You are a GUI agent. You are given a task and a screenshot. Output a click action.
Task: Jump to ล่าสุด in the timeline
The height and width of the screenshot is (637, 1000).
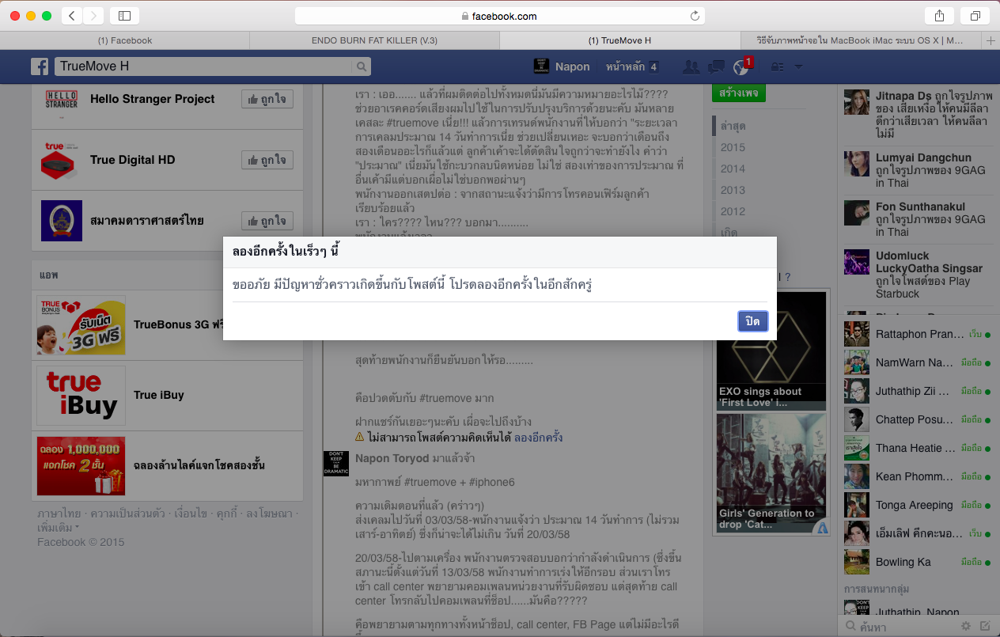(733, 126)
